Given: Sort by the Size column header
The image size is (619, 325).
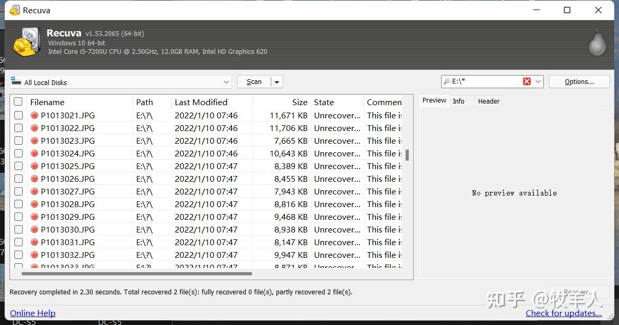Looking at the screenshot, I should 281,102.
